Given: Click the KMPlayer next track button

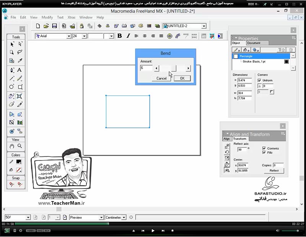Looking at the screenshot, I should [x=163, y=231].
